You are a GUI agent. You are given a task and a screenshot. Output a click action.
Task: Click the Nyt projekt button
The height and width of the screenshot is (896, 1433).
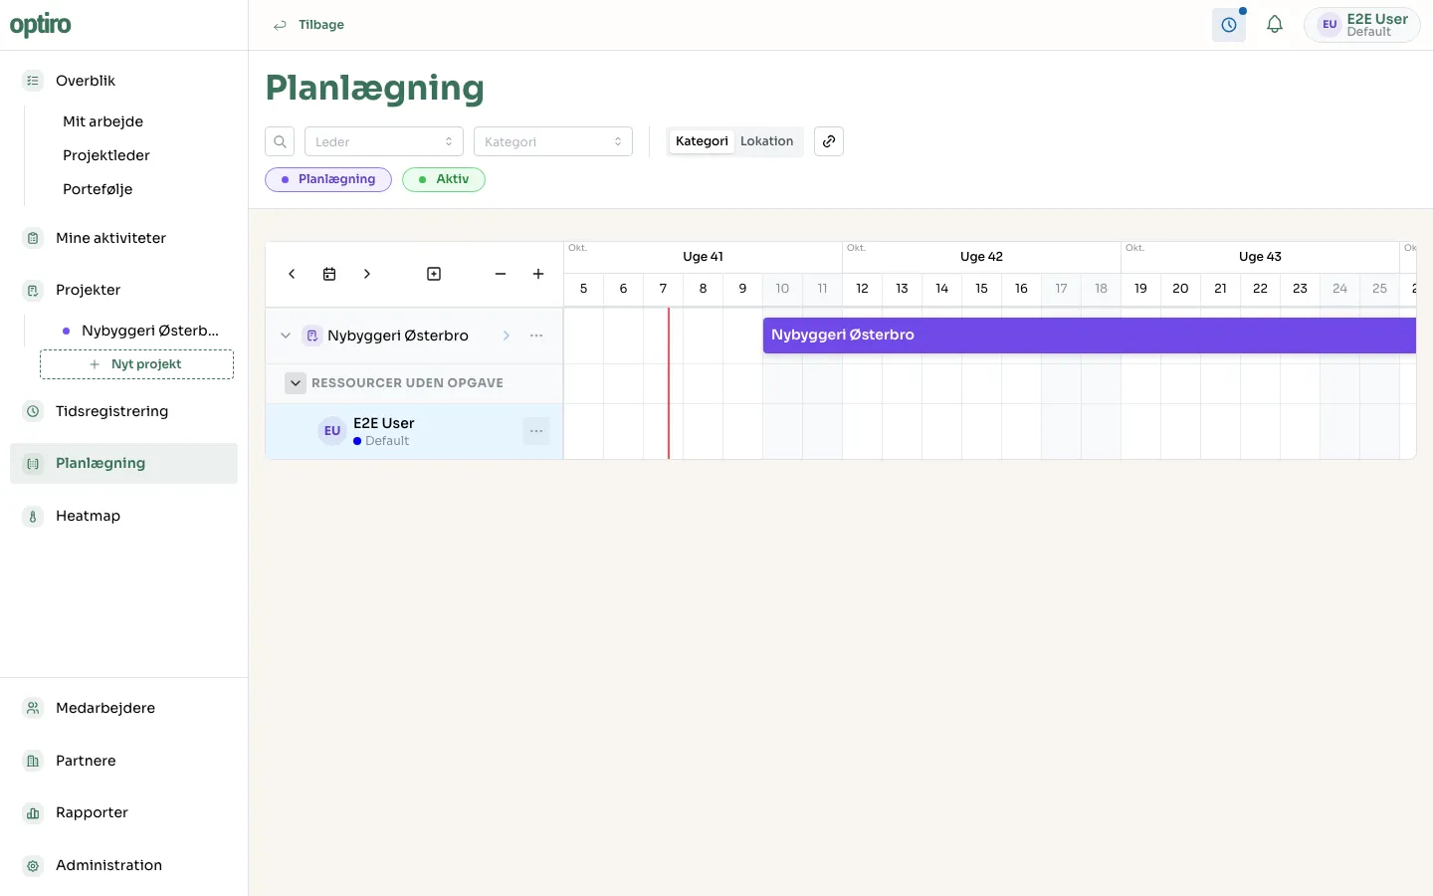(x=136, y=364)
